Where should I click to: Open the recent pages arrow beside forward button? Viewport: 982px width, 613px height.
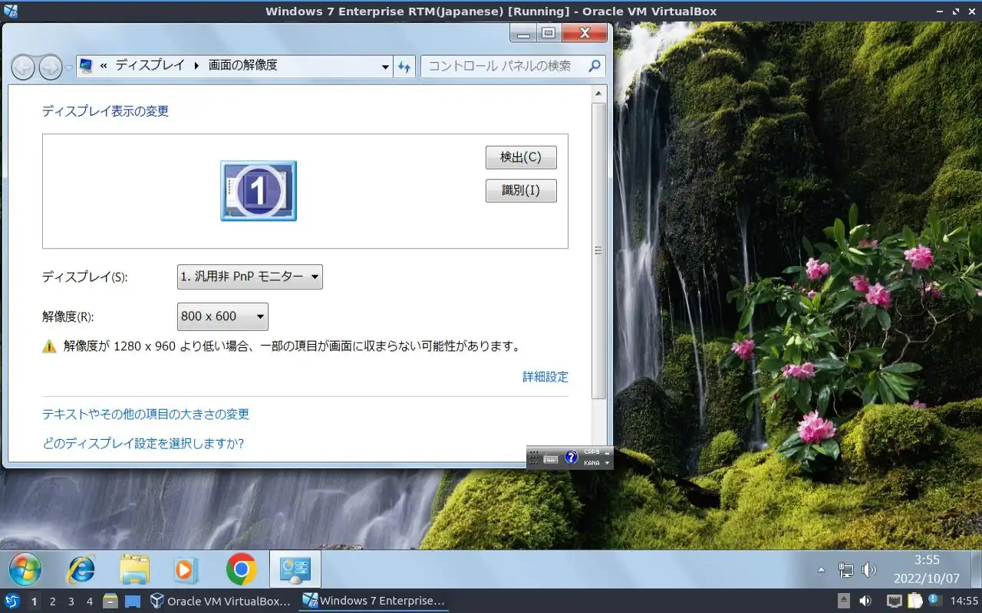(68, 67)
